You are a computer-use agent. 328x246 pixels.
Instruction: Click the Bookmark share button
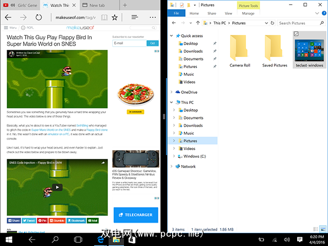tap(76, 220)
